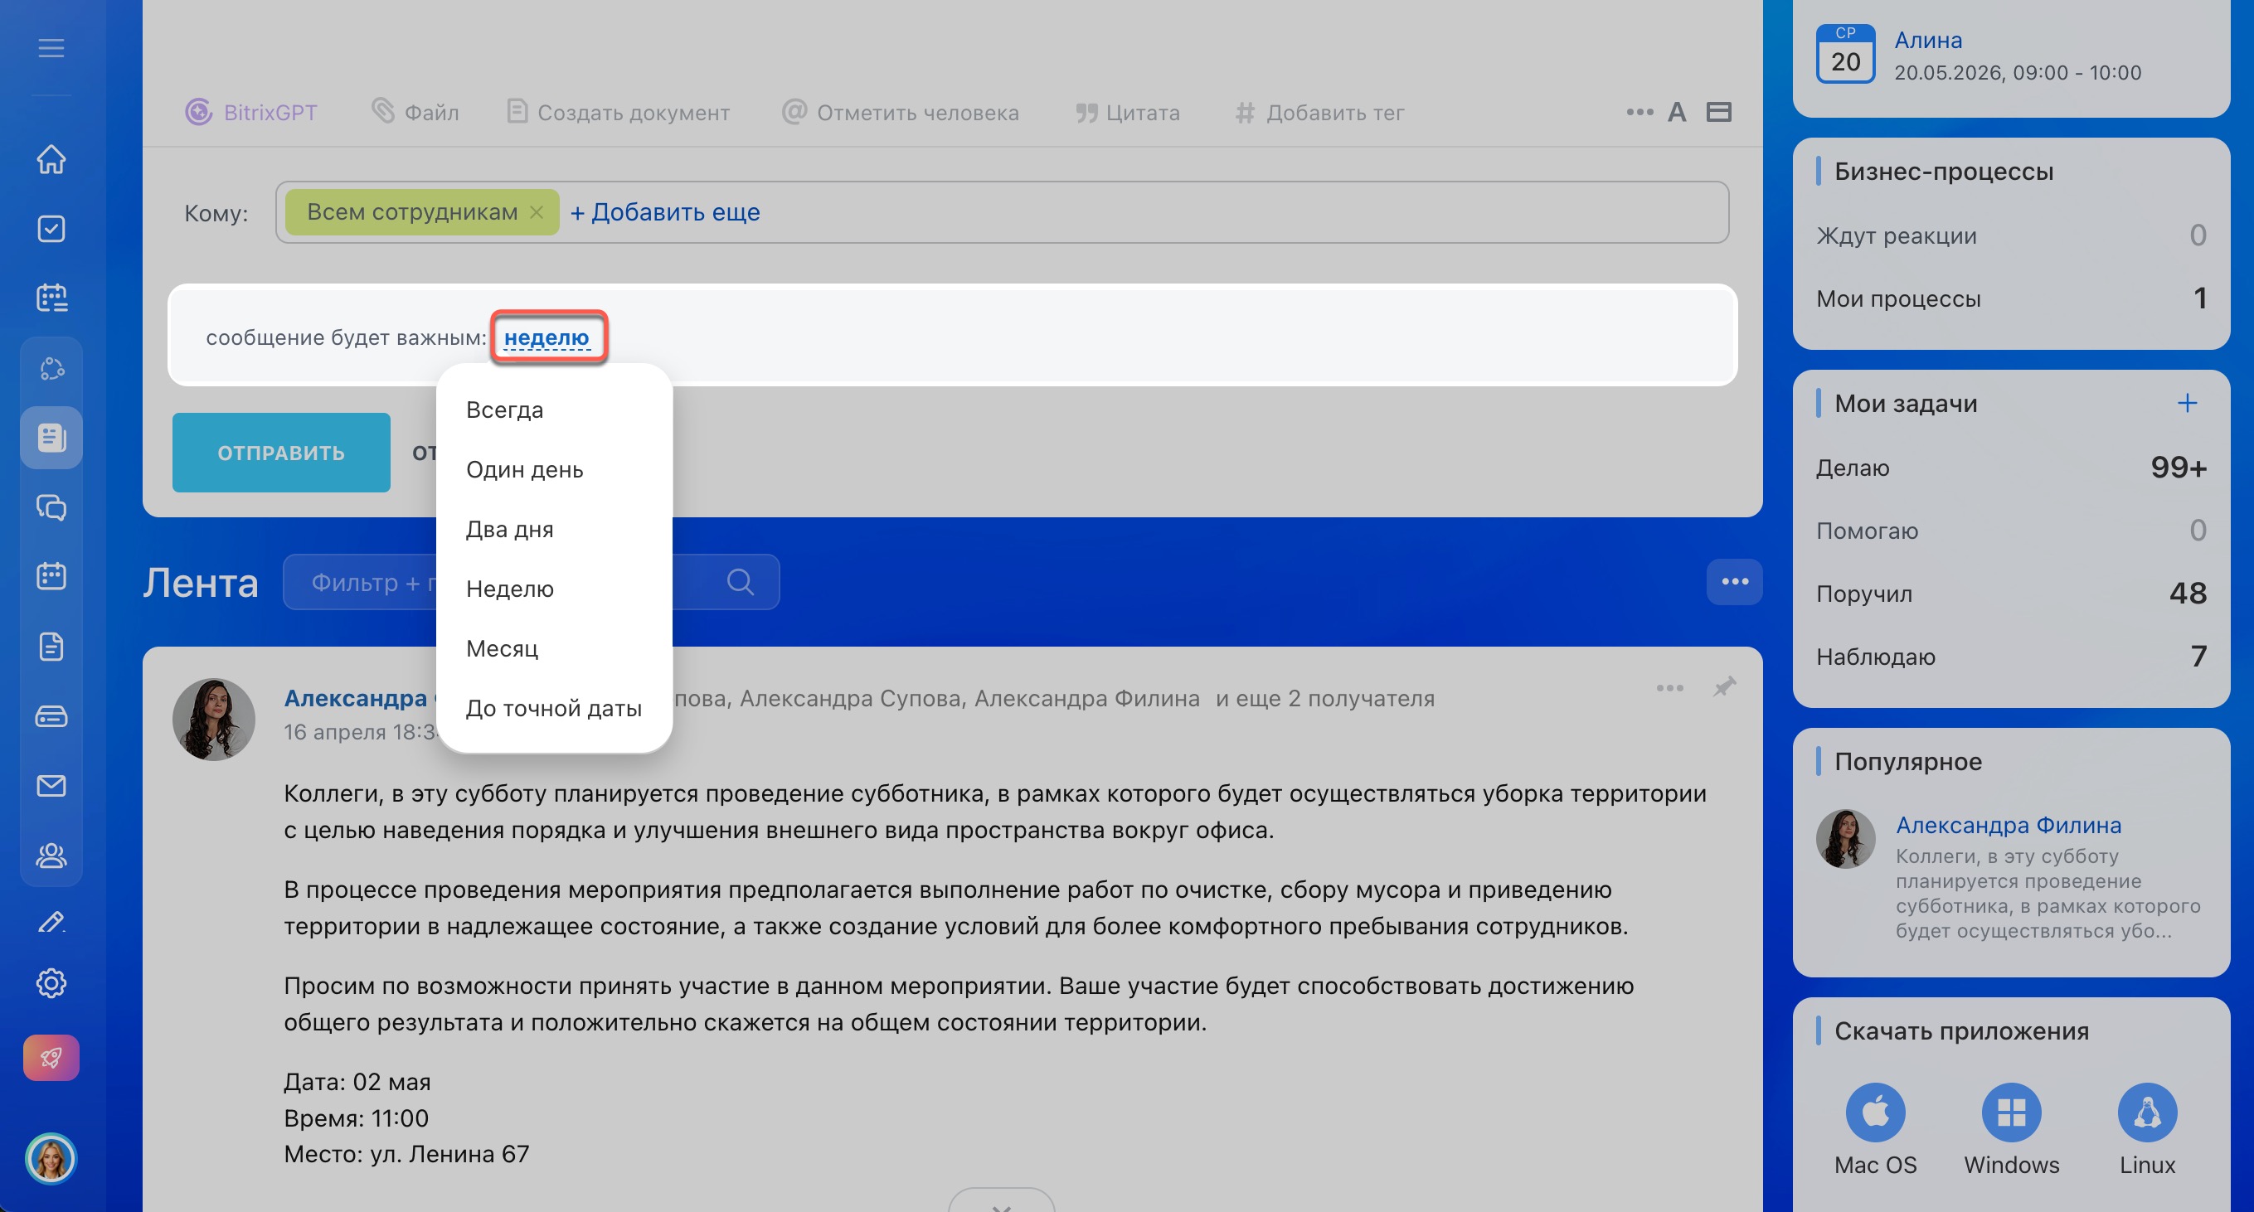Add new task with plus icon
The image size is (2254, 1212).
click(2187, 403)
